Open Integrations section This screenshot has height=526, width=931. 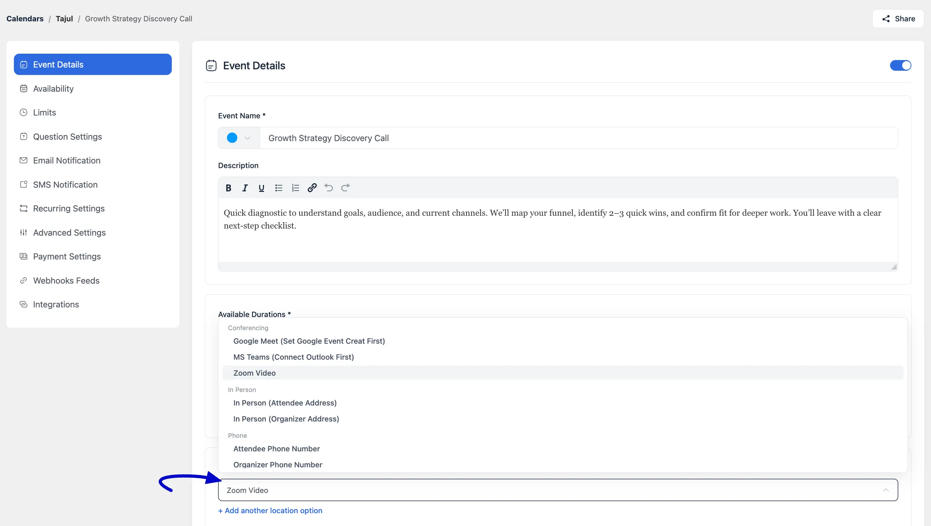point(92,305)
